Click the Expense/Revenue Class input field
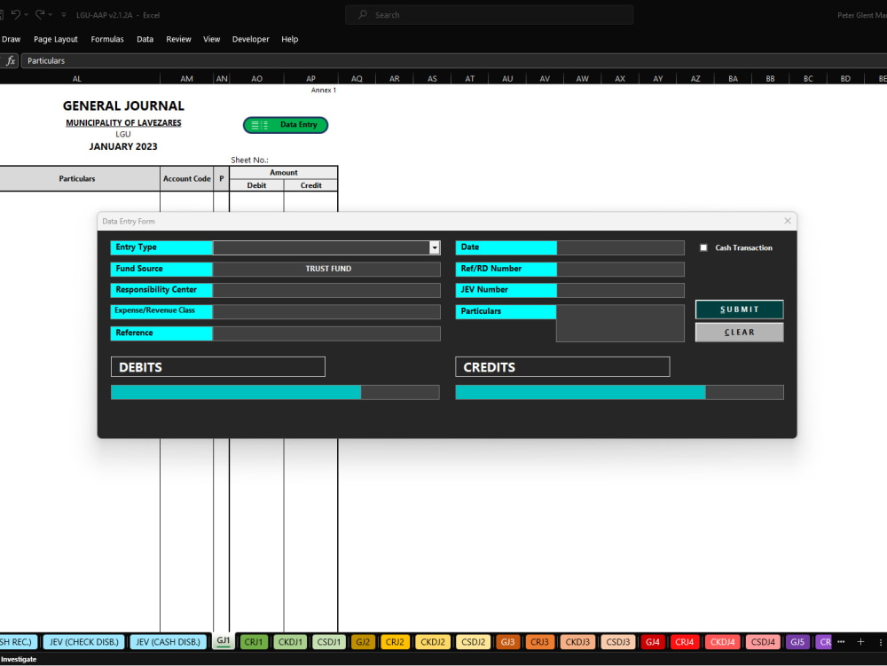The image size is (887, 666). (326, 311)
